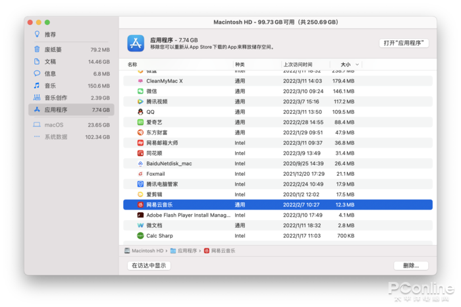Click 在访达中显示 button

point(149,265)
